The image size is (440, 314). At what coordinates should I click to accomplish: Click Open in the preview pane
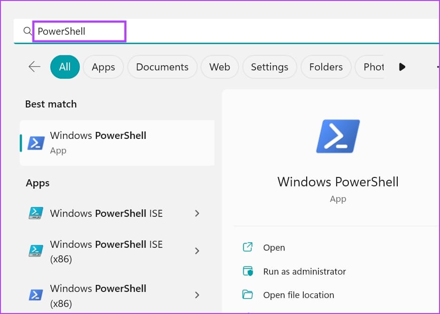[274, 247]
